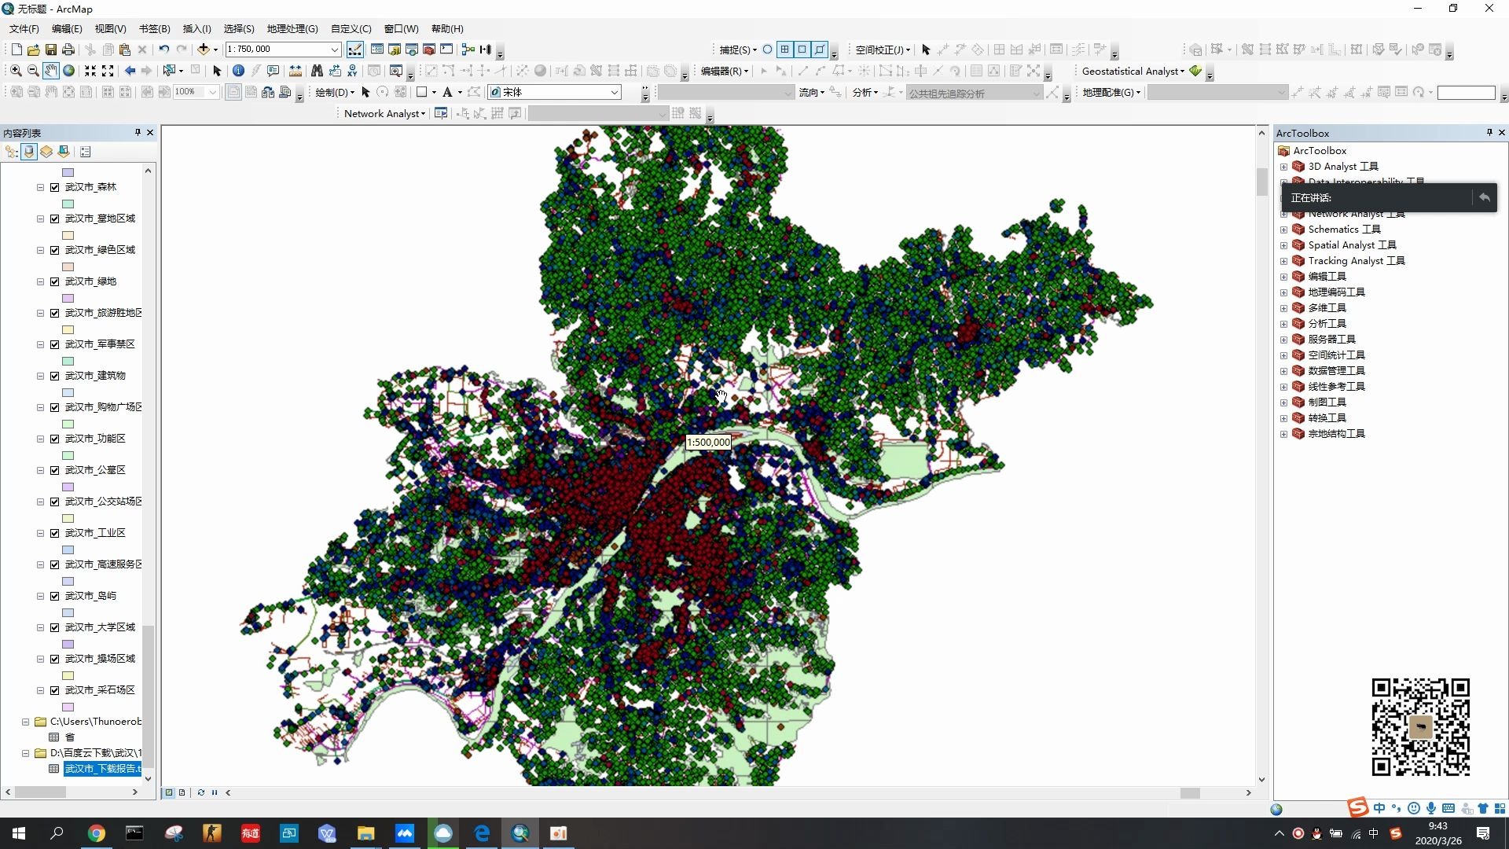This screenshot has height=849, width=1509.
Task: Open the 文件(F) menu
Action: 24,29
